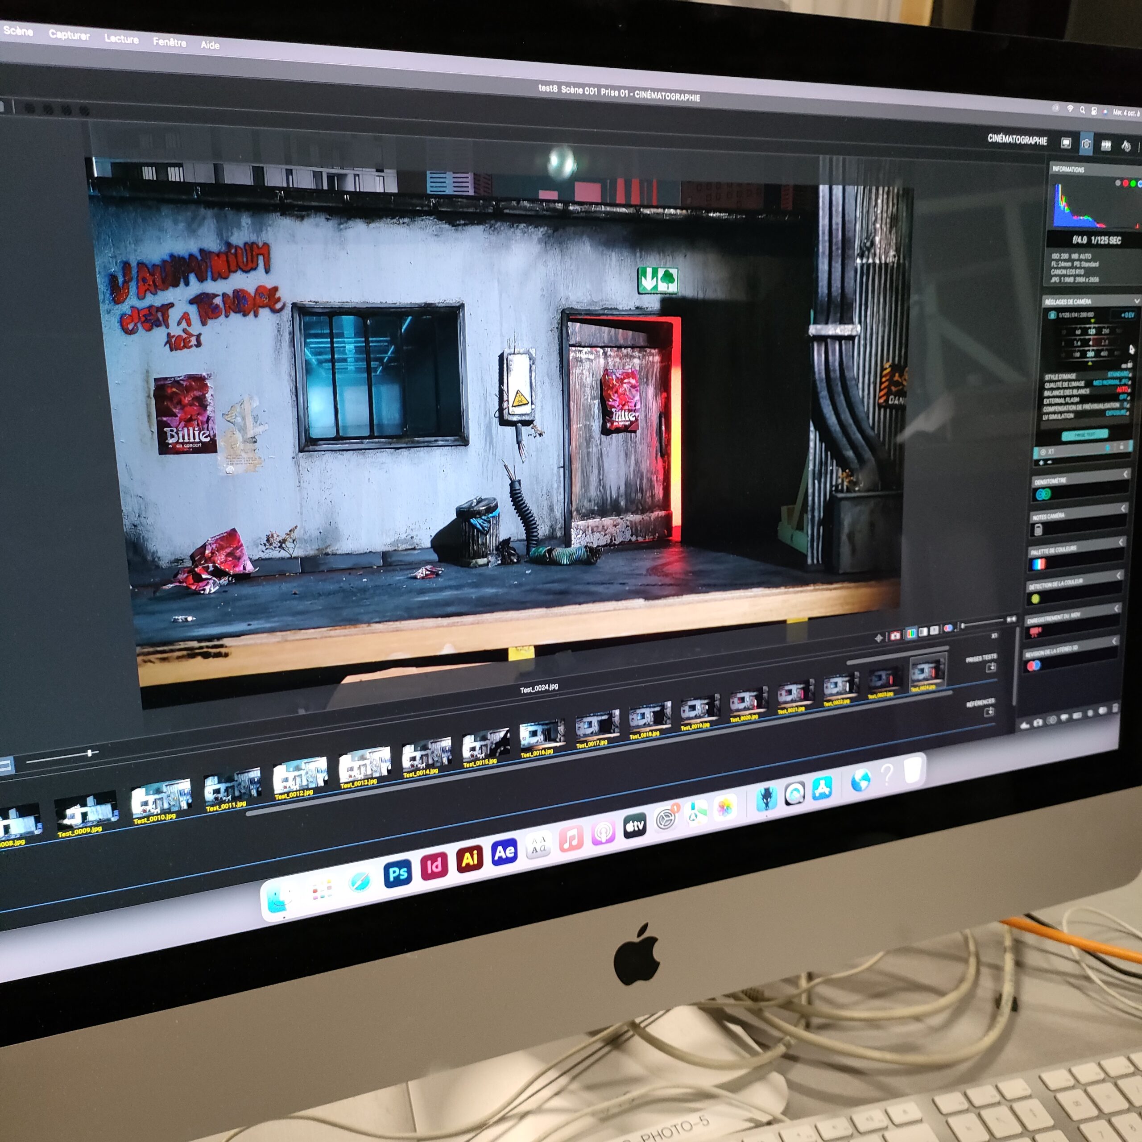This screenshot has height=1142, width=1142.
Task: Open the Lecture menu
Action: point(121,39)
